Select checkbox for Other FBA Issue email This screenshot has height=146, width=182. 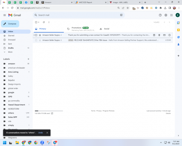pos(36,40)
